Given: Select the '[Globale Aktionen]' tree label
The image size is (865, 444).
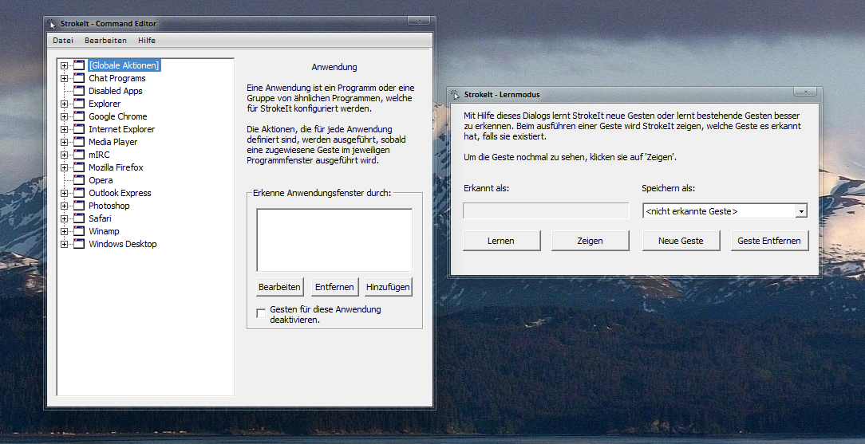Looking at the screenshot, I should click(124, 65).
